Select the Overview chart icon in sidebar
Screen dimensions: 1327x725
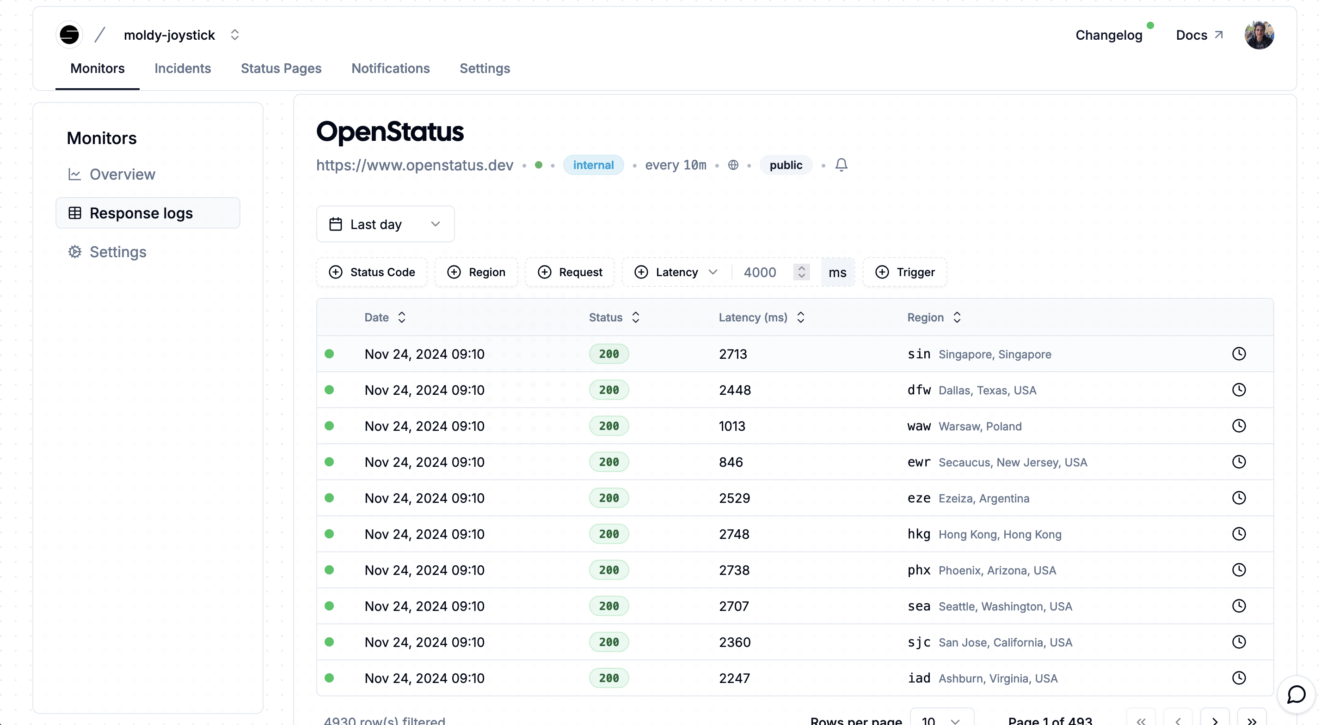point(75,174)
